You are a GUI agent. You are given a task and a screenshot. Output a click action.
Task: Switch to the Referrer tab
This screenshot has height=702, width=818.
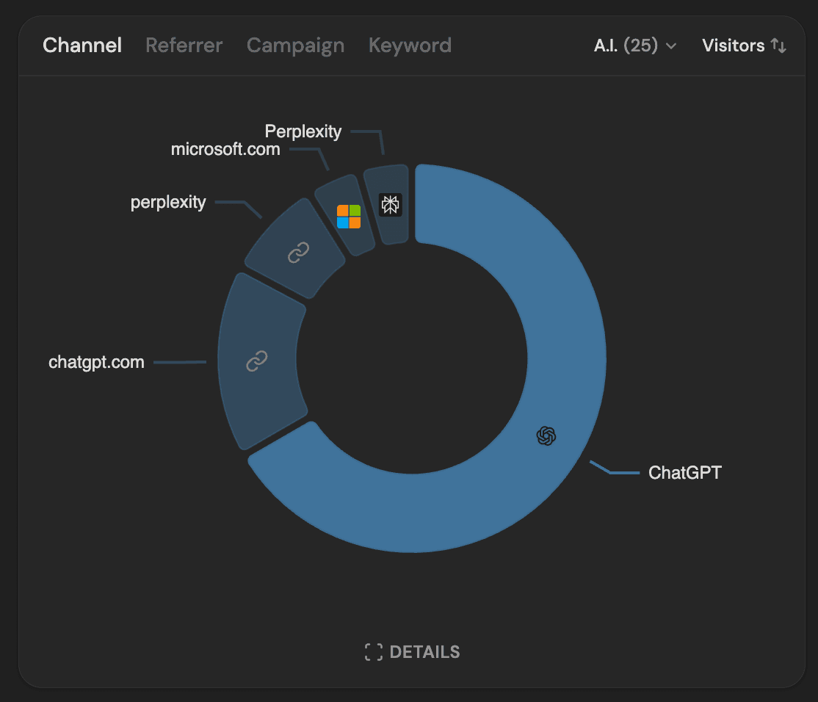click(184, 45)
